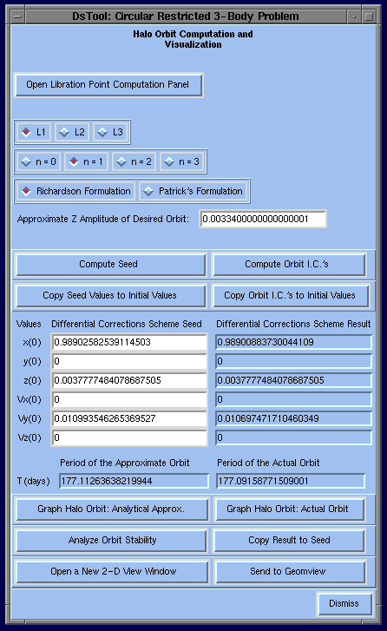Click the seed Vx(0) input field
Image resolution: width=387 pixels, height=631 pixels.
pos(129,399)
